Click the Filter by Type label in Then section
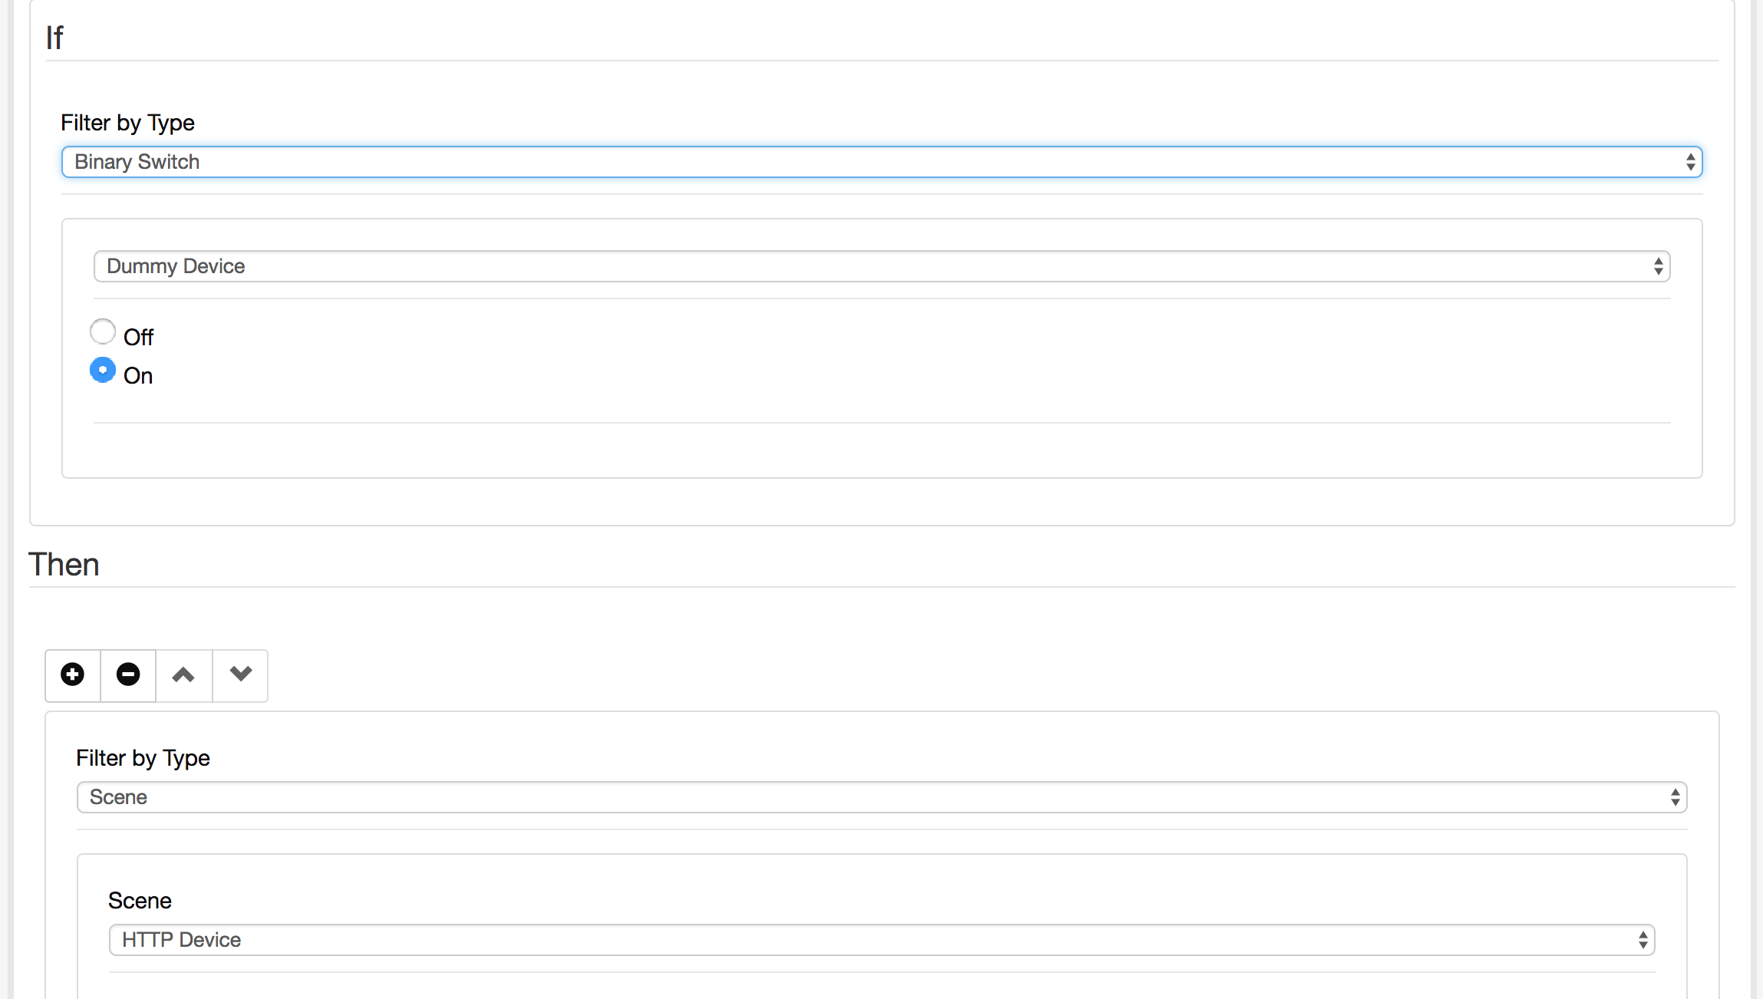1763x999 pixels. pos(144,757)
